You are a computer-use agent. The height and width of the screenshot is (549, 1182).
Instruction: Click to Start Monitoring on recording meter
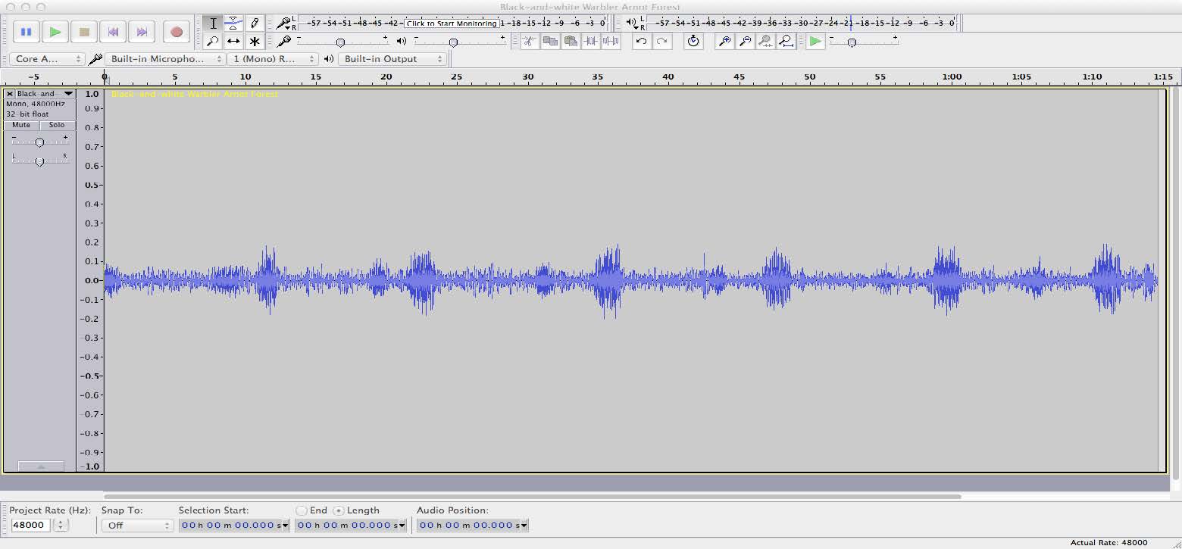452,23
